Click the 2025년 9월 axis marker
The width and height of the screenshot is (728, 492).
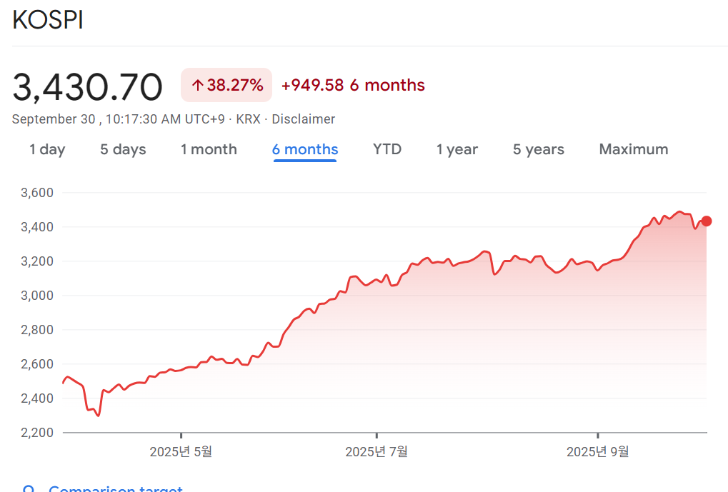coord(598,451)
